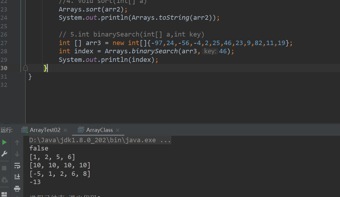Click the green Rerun button in Run panel
Screen dimensions: 340x197
(x=4, y=143)
